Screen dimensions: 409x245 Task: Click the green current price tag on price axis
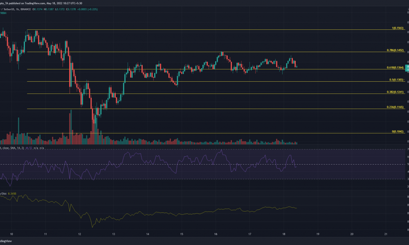pos(407,68)
